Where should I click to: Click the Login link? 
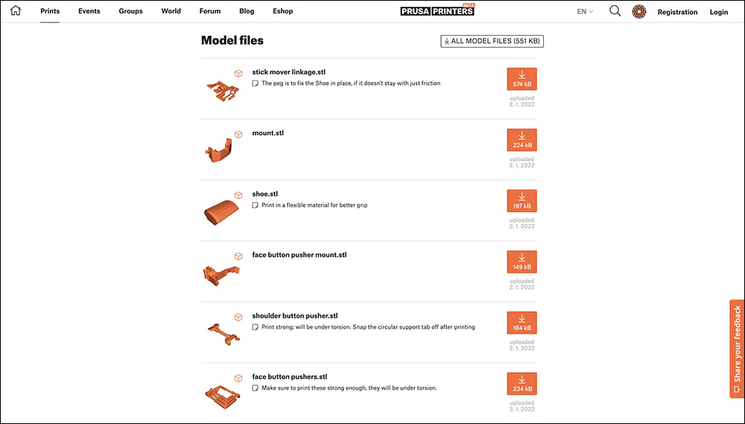pyautogui.click(x=718, y=12)
